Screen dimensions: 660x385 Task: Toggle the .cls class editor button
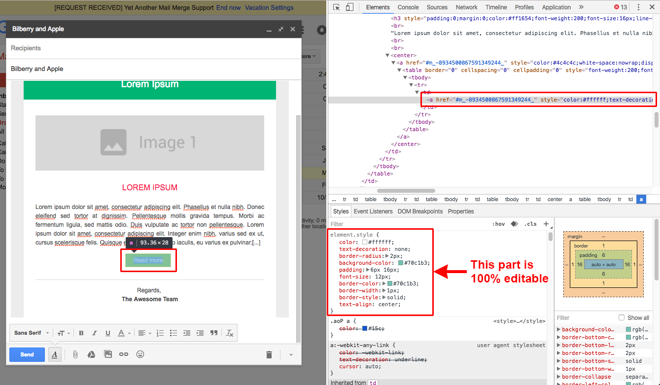[530, 224]
